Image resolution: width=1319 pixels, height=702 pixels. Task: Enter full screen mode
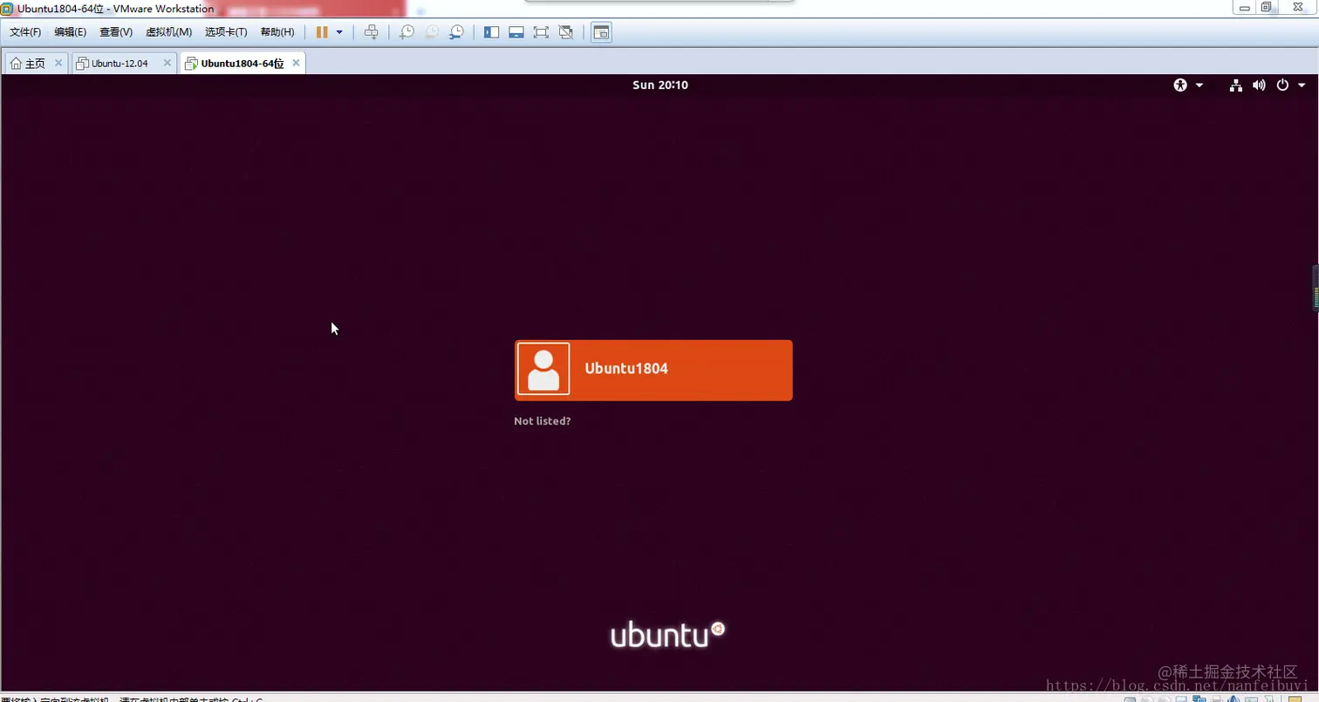tap(541, 32)
